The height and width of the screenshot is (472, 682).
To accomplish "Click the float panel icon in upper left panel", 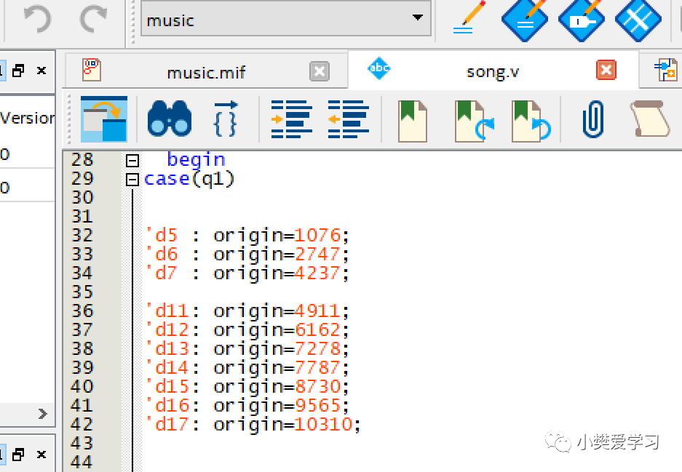I will (18, 71).
